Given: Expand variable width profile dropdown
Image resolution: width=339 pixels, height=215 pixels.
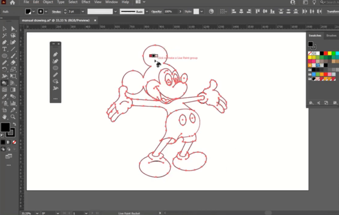Looking at the screenshot, I should coord(115,12).
